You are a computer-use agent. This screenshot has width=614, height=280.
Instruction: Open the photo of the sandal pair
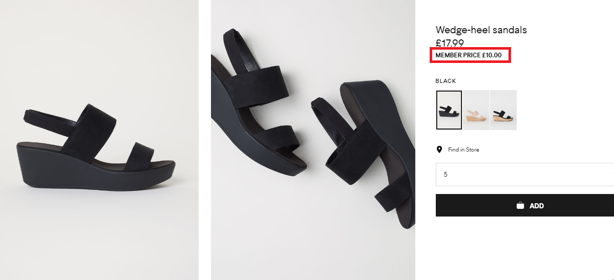click(313, 140)
